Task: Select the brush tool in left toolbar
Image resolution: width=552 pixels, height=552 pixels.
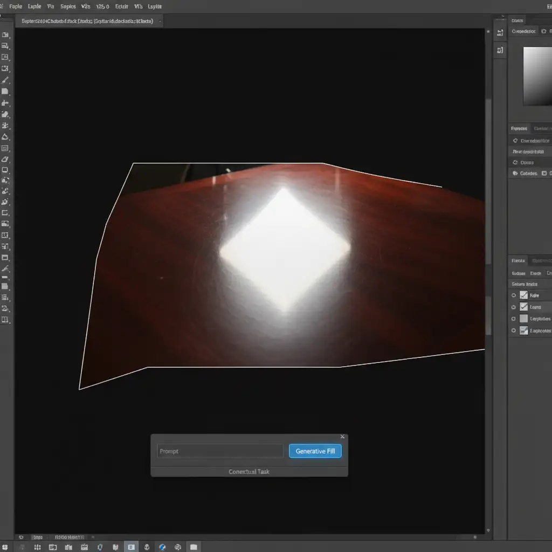Action: [5, 80]
